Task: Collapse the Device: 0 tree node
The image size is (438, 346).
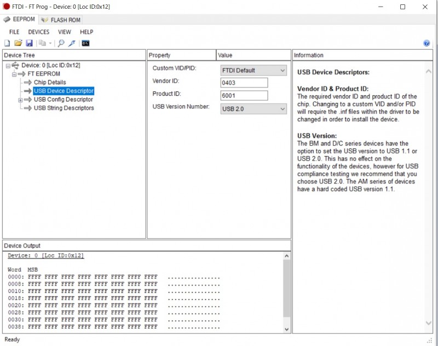Action: click(x=8, y=66)
